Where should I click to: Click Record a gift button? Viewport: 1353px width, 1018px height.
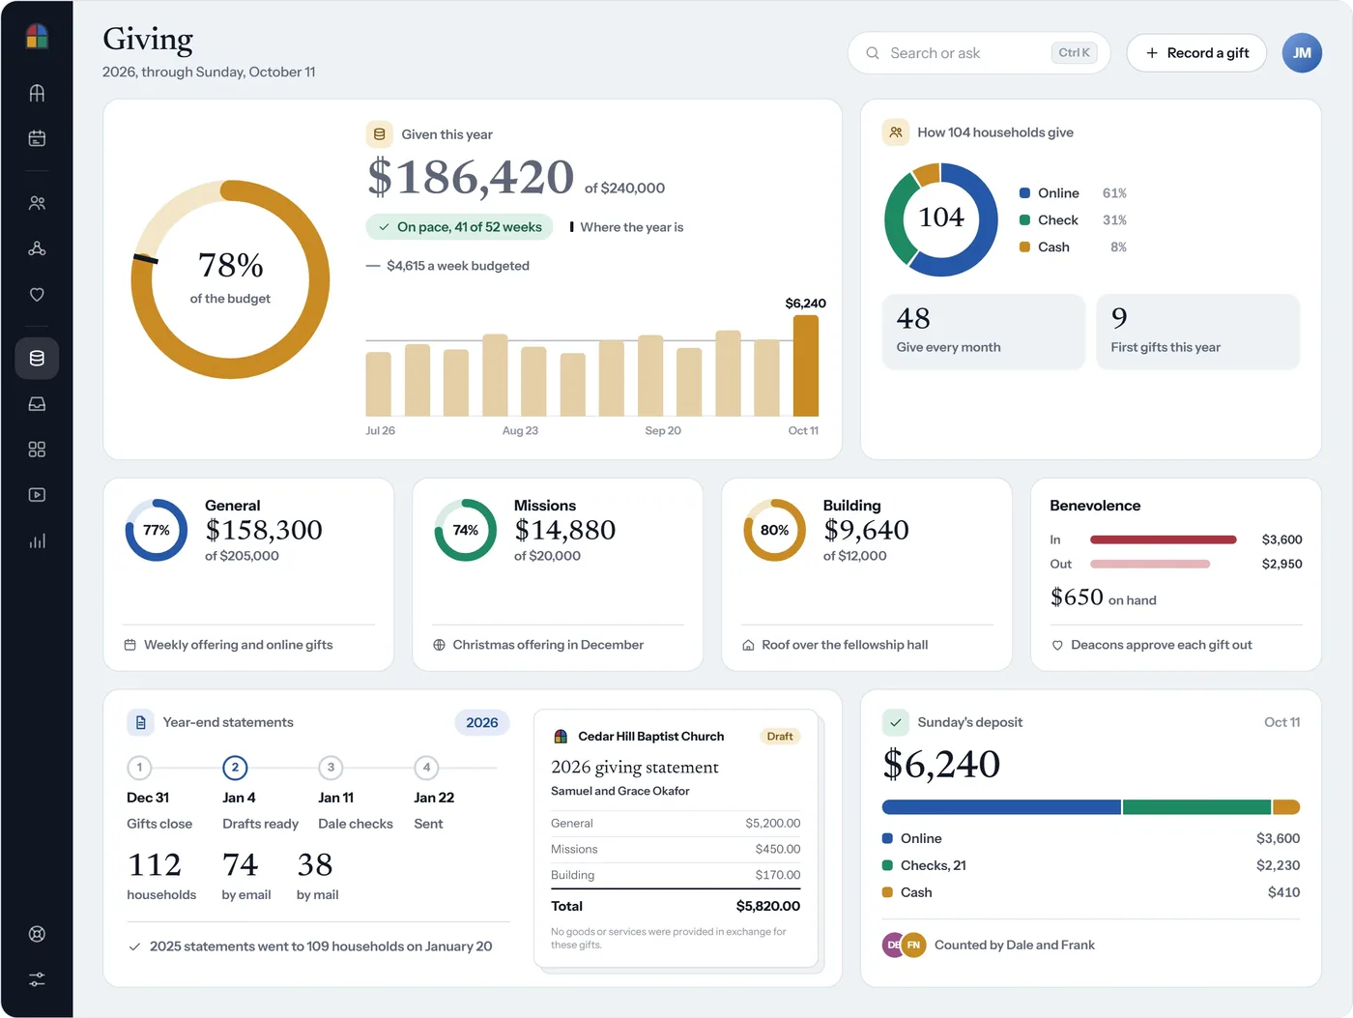point(1196,53)
